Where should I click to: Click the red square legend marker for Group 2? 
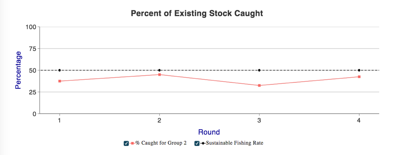pos(132,143)
